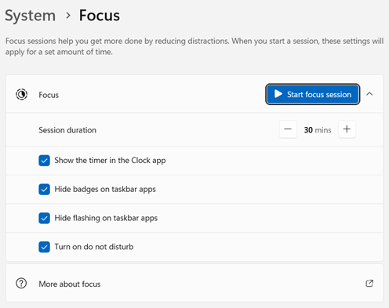The height and width of the screenshot is (308, 389).
Task: Decrease session duration with minus button
Action: click(x=288, y=129)
